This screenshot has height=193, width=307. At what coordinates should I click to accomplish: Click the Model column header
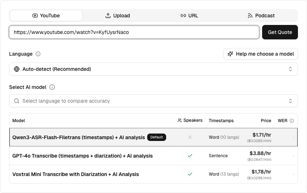point(18,121)
